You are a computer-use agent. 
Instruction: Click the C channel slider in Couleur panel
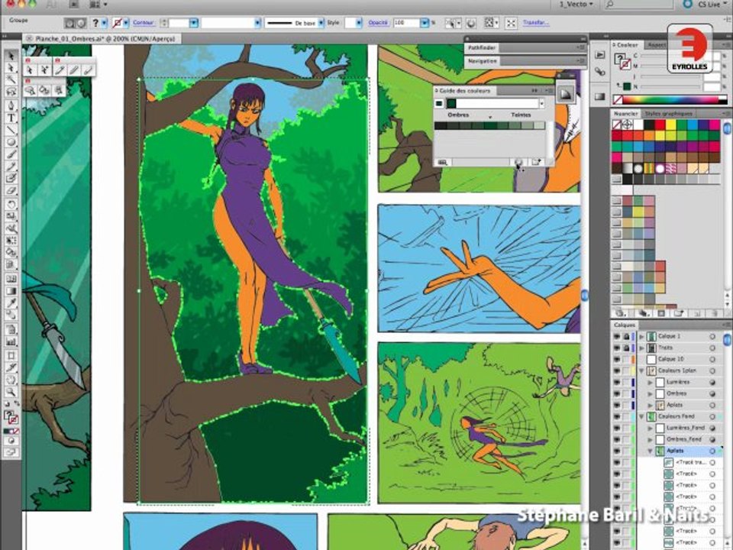[x=671, y=56]
